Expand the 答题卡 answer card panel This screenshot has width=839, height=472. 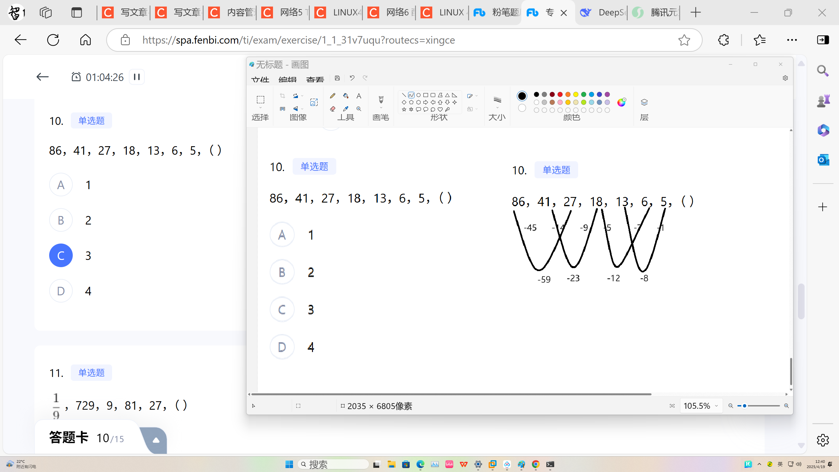pyautogui.click(x=156, y=440)
